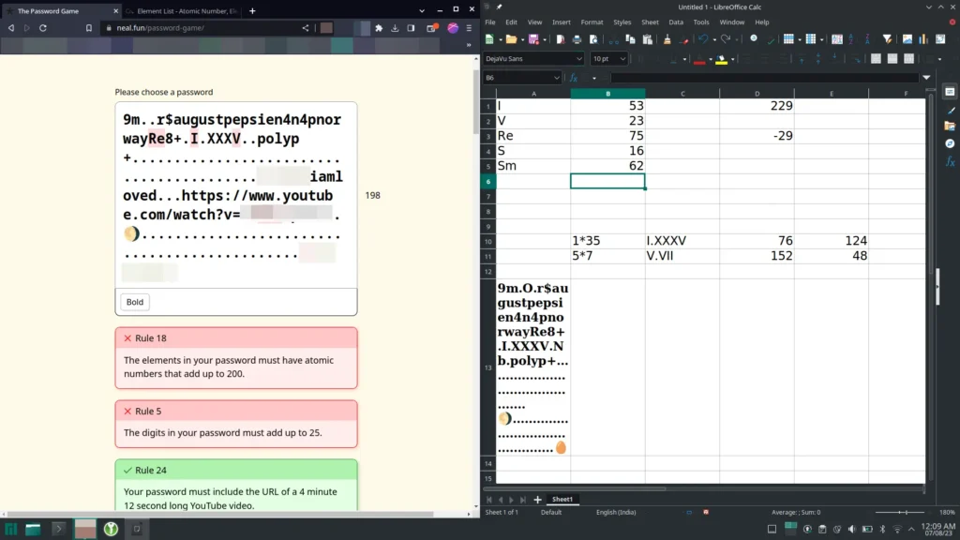Open the Function Wizard fx icon
Image resolution: width=960 pixels, height=540 pixels.
pos(573,78)
